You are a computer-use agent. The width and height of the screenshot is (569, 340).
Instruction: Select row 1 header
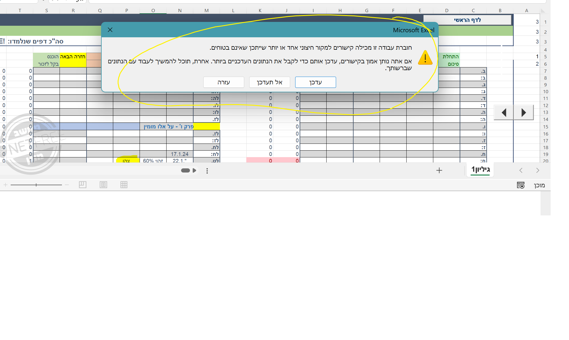point(545,22)
